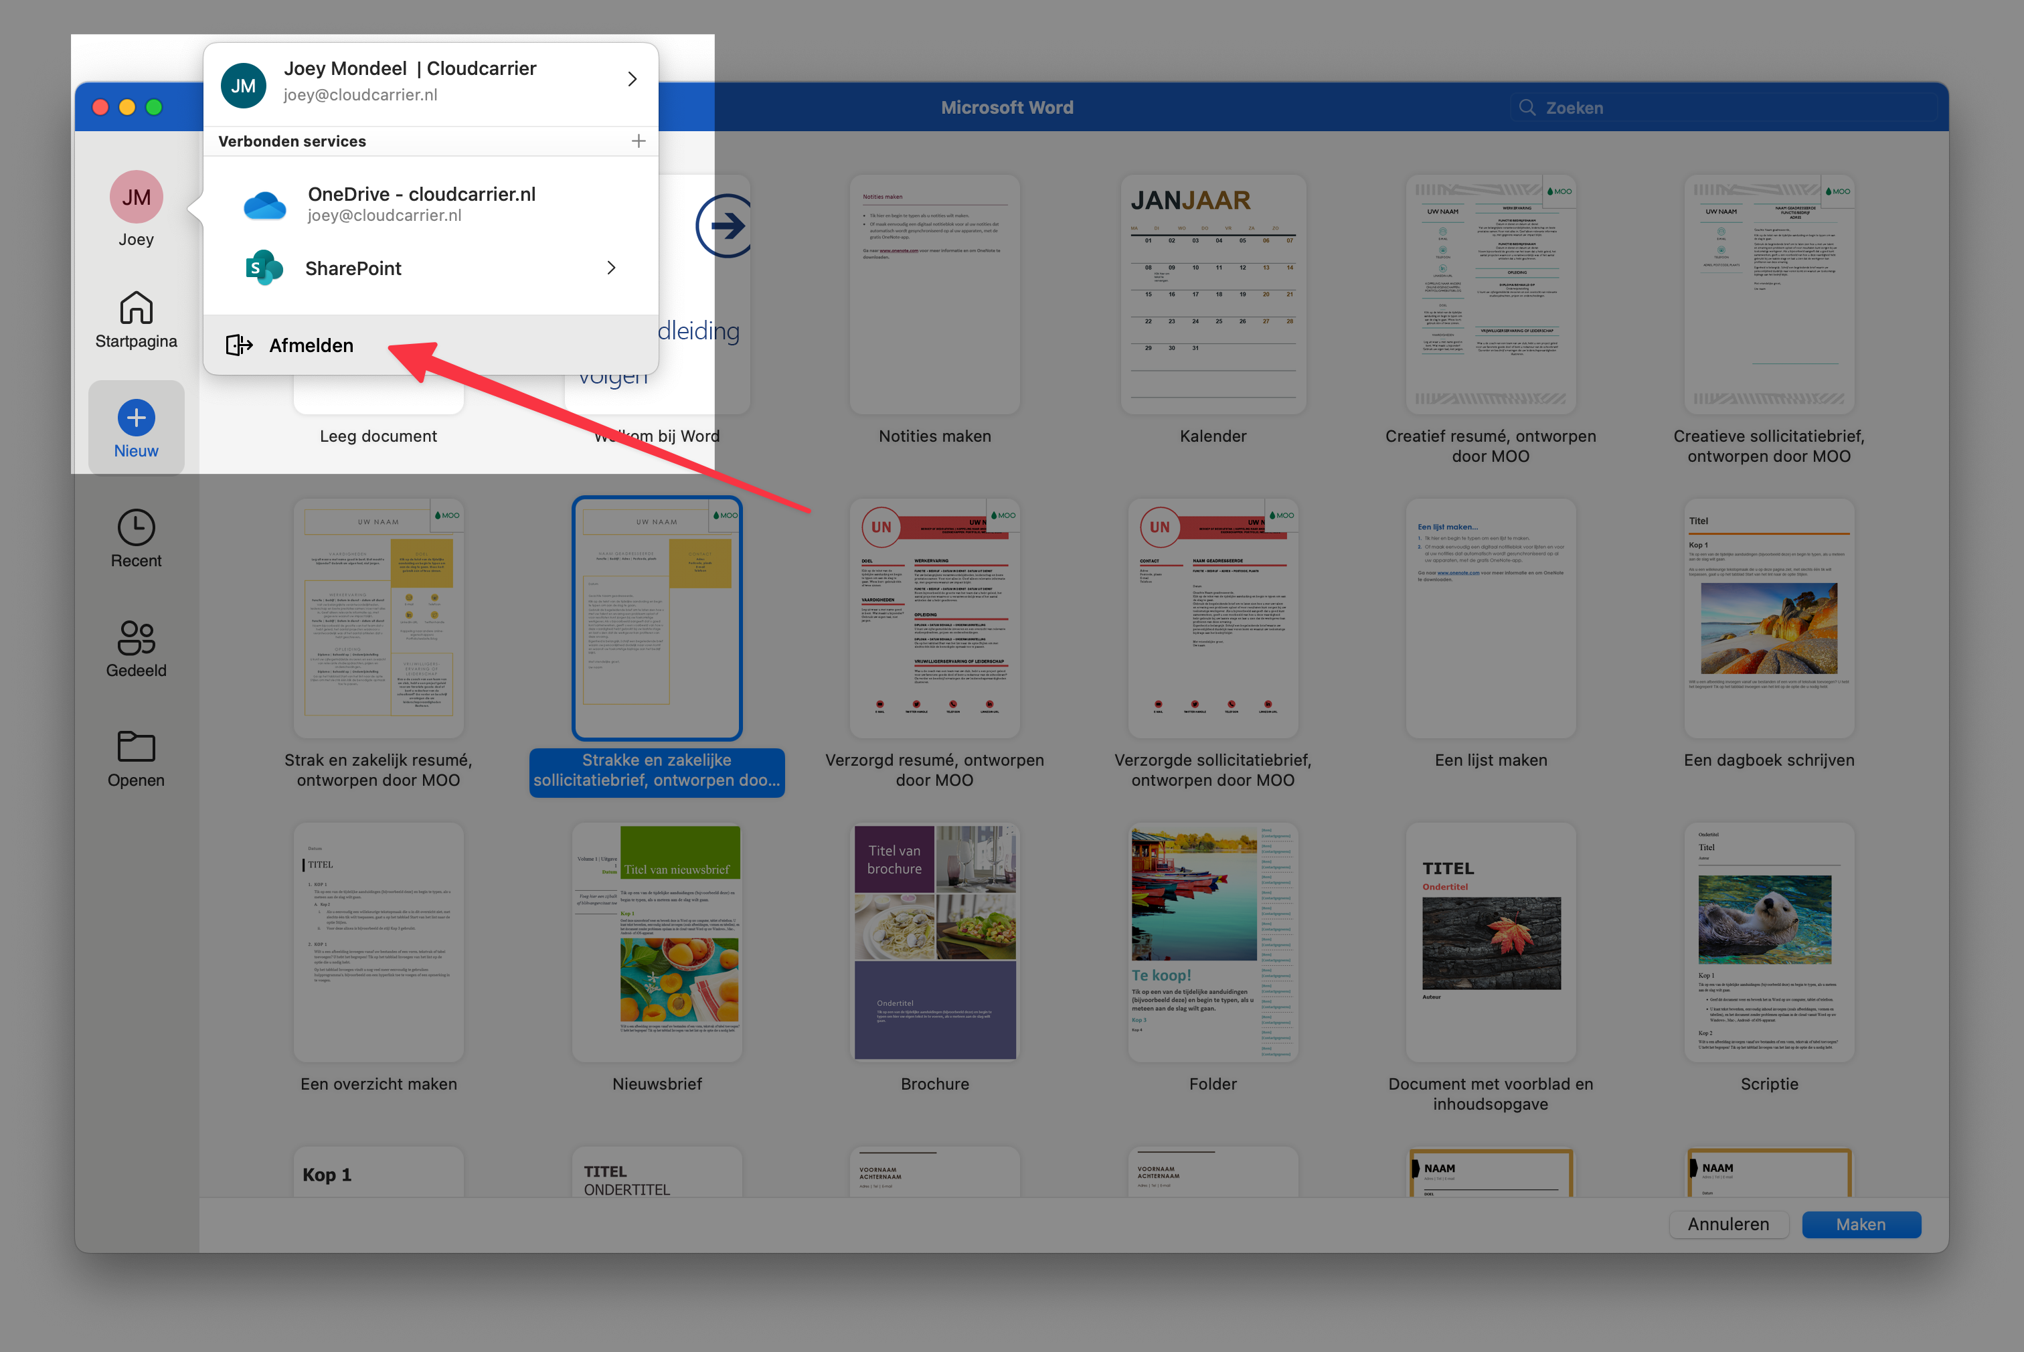Viewport: 2024px width, 1352px height.
Task: Expand the Joey Mondeel account chevron
Action: pyautogui.click(x=632, y=80)
